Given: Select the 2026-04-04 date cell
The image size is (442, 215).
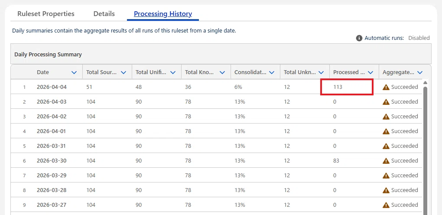Looking at the screenshot, I should (x=52, y=87).
